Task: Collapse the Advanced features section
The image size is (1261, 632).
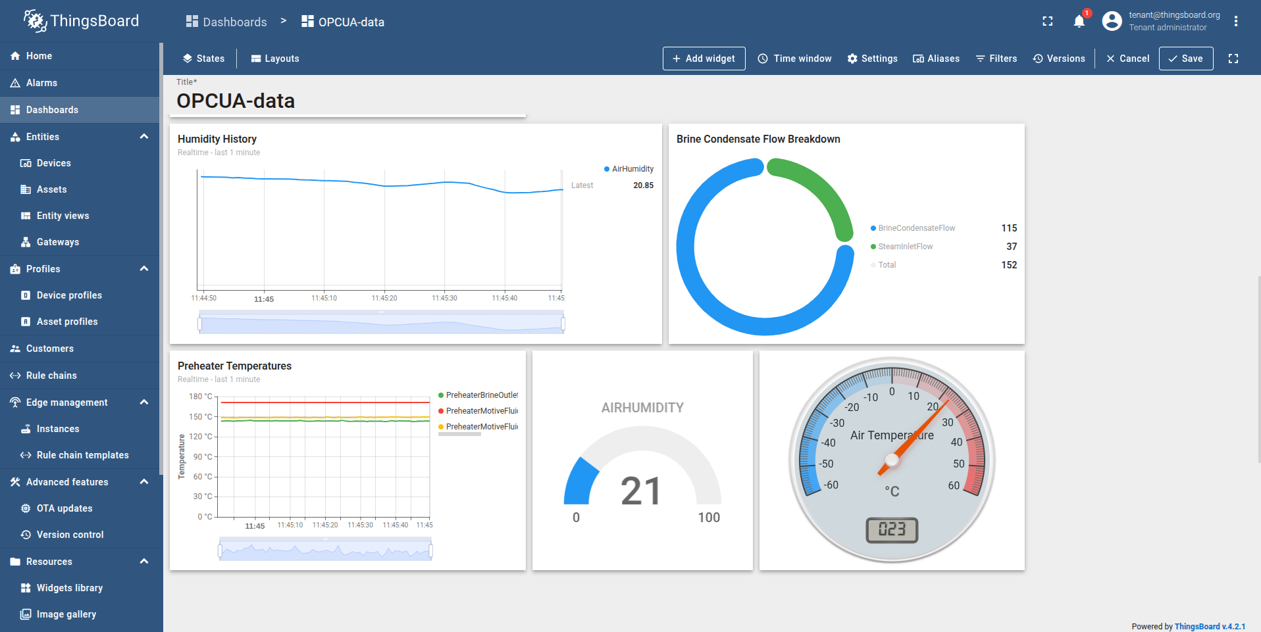Action: click(143, 481)
